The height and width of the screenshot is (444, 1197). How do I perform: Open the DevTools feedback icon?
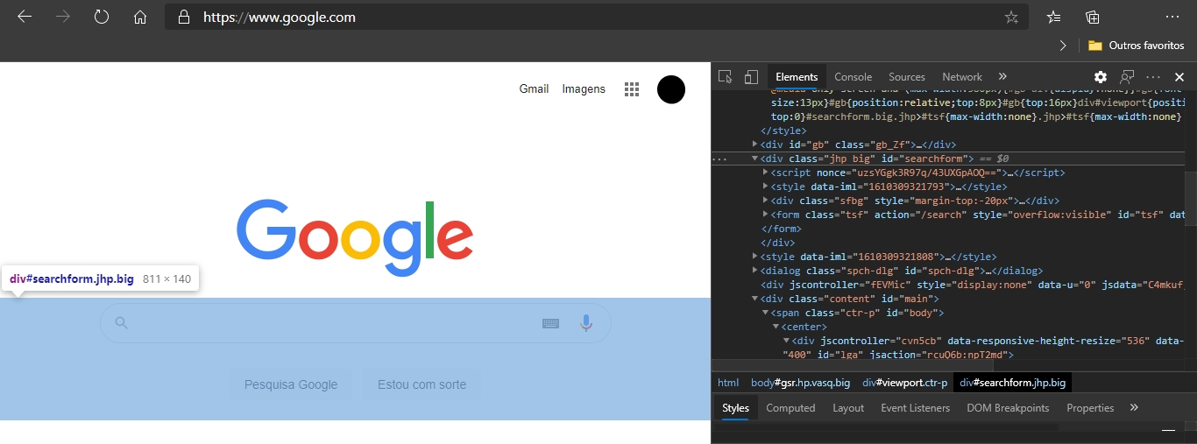tap(1127, 77)
